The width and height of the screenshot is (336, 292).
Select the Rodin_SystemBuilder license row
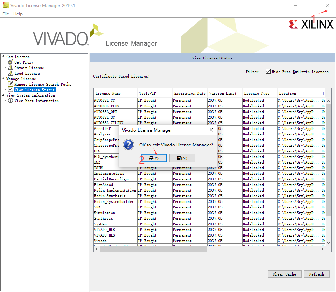point(210,201)
